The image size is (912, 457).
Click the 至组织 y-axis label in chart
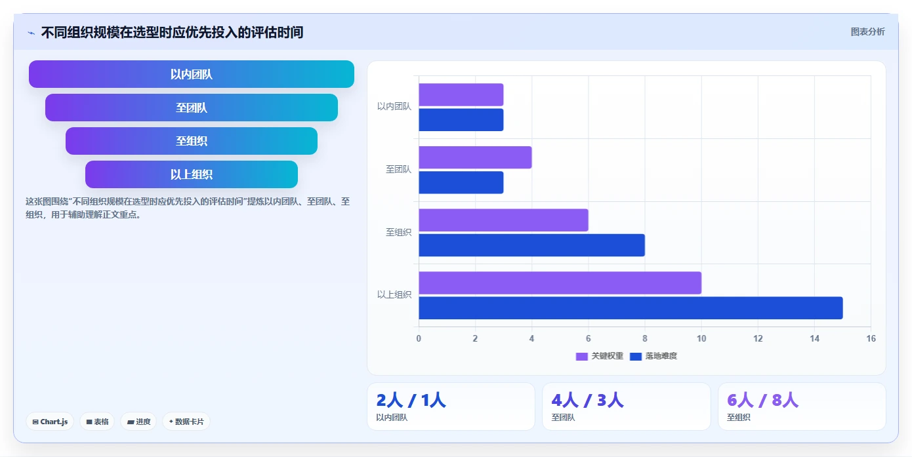398,232
